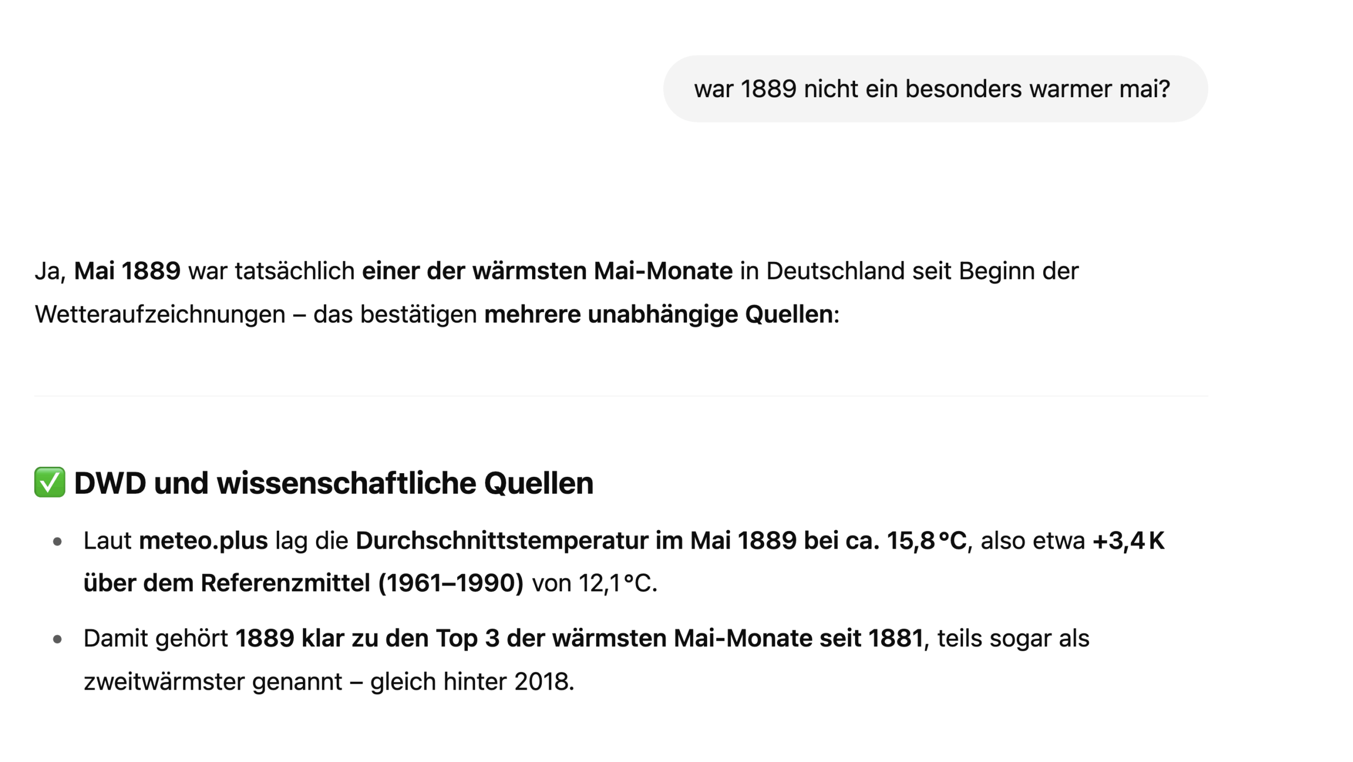Click the heading DWD und wissenschaftliche Quellen

click(x=333, y=483)
